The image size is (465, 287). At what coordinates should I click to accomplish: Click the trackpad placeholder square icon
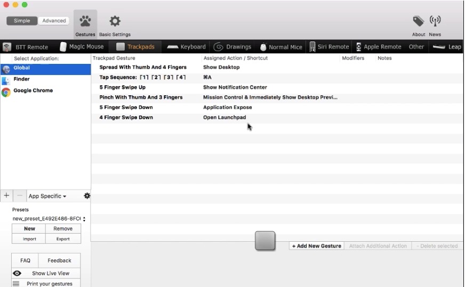[265, 241]
